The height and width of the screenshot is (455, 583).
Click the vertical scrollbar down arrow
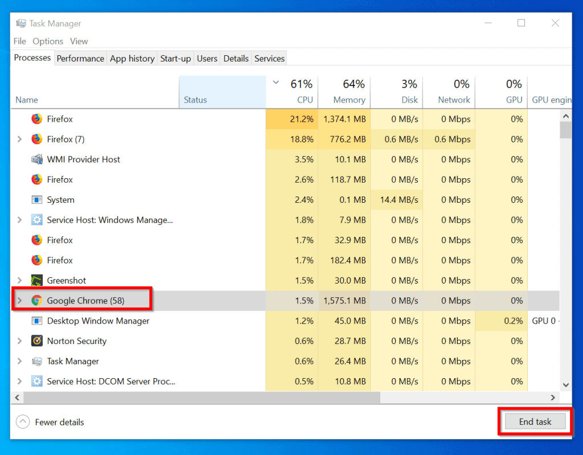pos(566,385)
